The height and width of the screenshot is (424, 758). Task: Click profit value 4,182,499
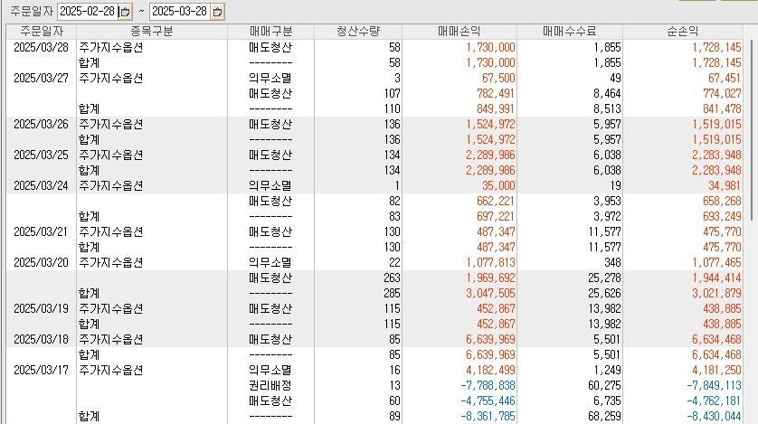(490, 371)
